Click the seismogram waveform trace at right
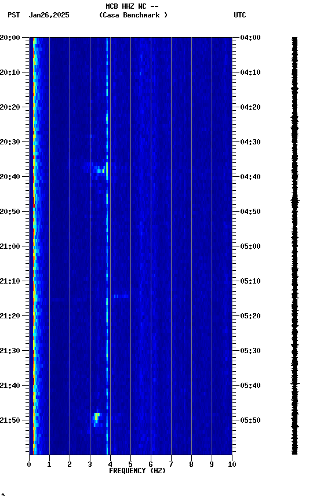 (294, 246)
